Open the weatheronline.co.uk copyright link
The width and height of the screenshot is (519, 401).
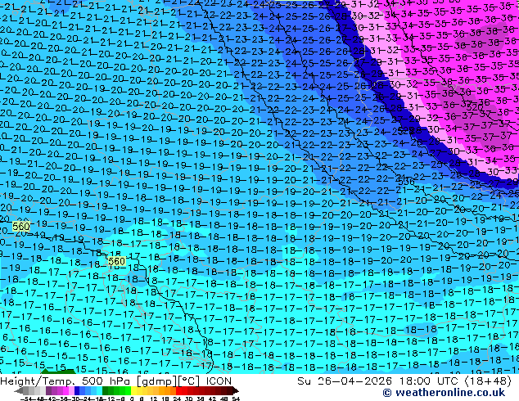[444, 393]
